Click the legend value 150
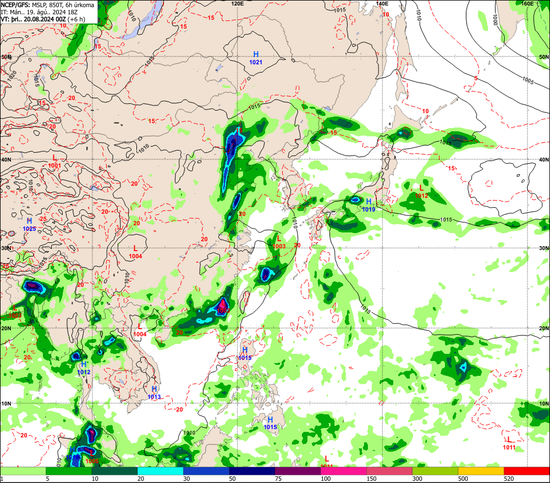 pos(371,479)
